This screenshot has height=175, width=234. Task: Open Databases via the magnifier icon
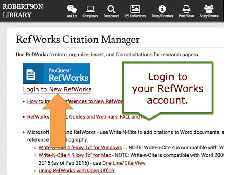[111, 9]
